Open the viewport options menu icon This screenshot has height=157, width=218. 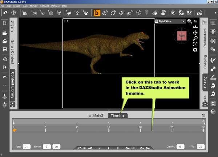click(195, 21)
